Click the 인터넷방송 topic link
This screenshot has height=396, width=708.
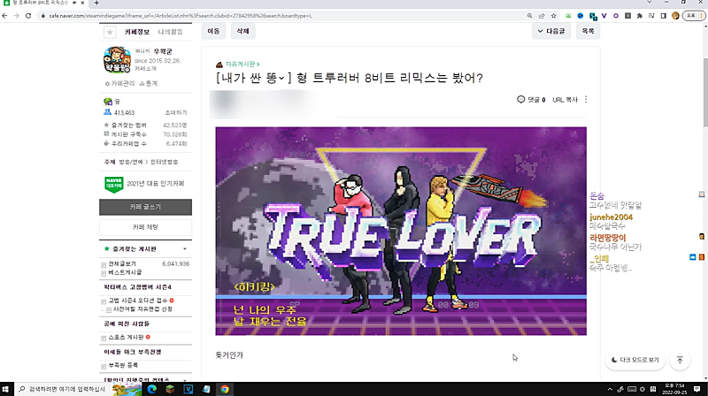(165, 162)
